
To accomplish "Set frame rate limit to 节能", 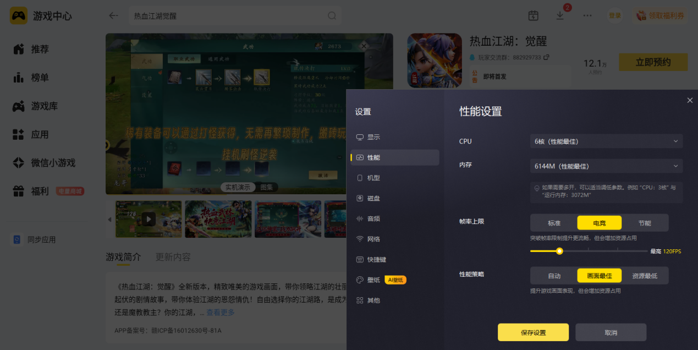I will pyautogui.click(x=645, y=223).
